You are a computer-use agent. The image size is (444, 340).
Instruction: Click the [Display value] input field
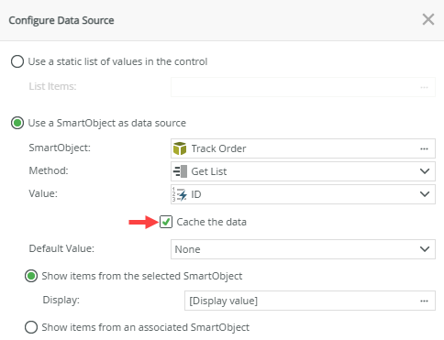click(310, 301)
